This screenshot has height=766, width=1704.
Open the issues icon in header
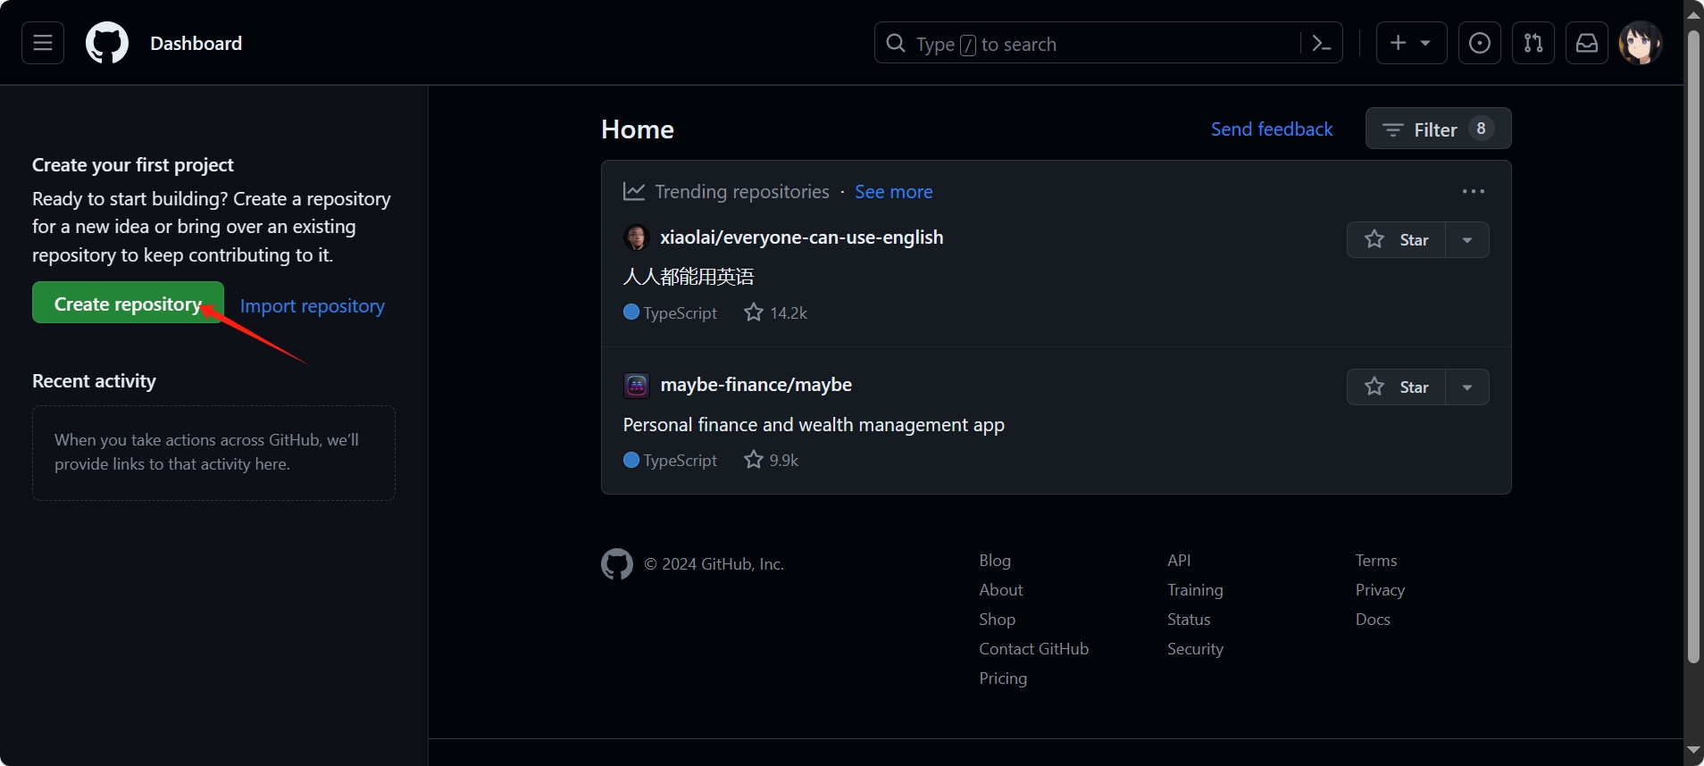coord(1480,43)
